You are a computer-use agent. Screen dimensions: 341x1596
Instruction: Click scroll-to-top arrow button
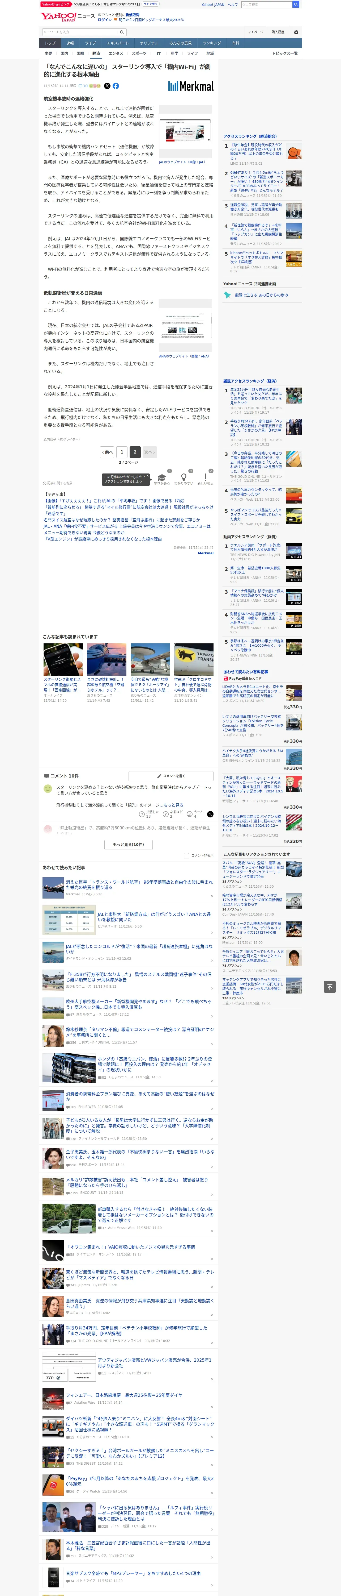330,986
